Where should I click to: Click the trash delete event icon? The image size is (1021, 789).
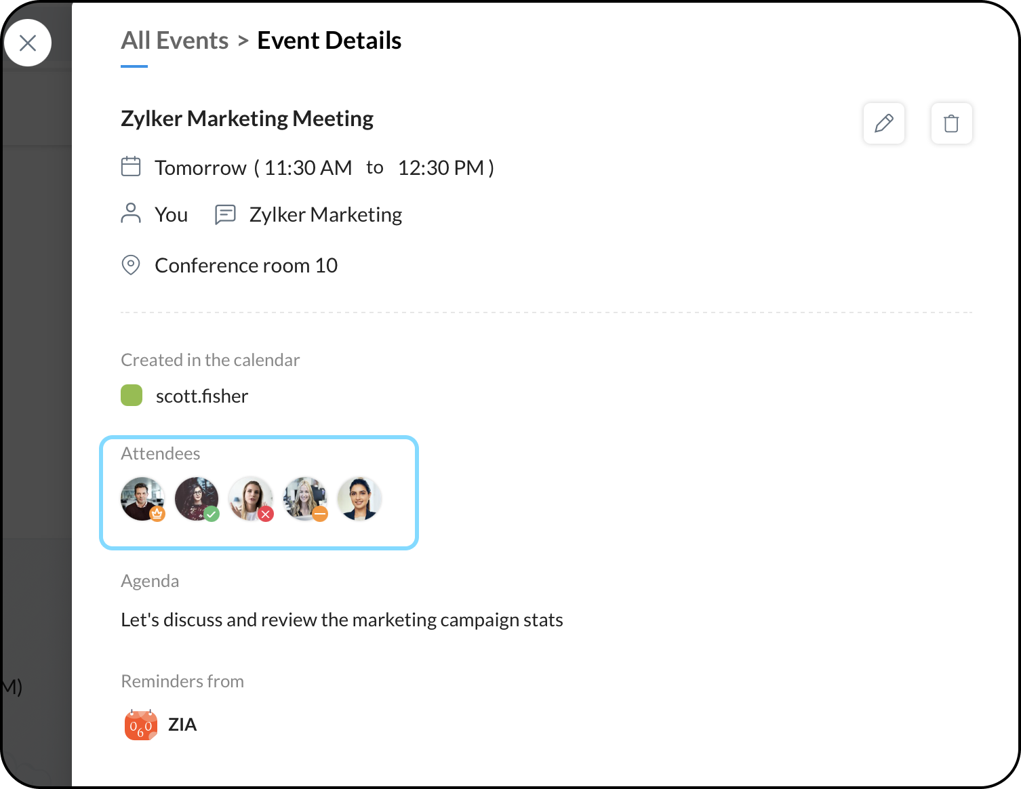tap(951, 123)
